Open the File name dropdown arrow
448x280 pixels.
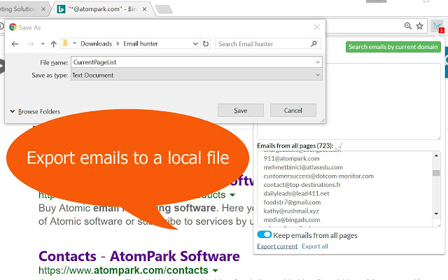tap(318, 62)
